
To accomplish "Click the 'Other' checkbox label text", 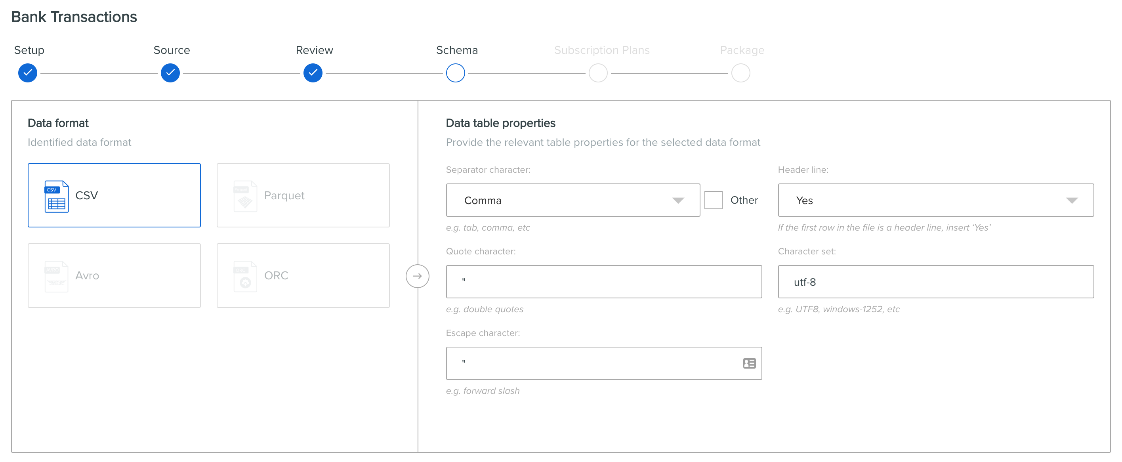I will pos(744,200).
